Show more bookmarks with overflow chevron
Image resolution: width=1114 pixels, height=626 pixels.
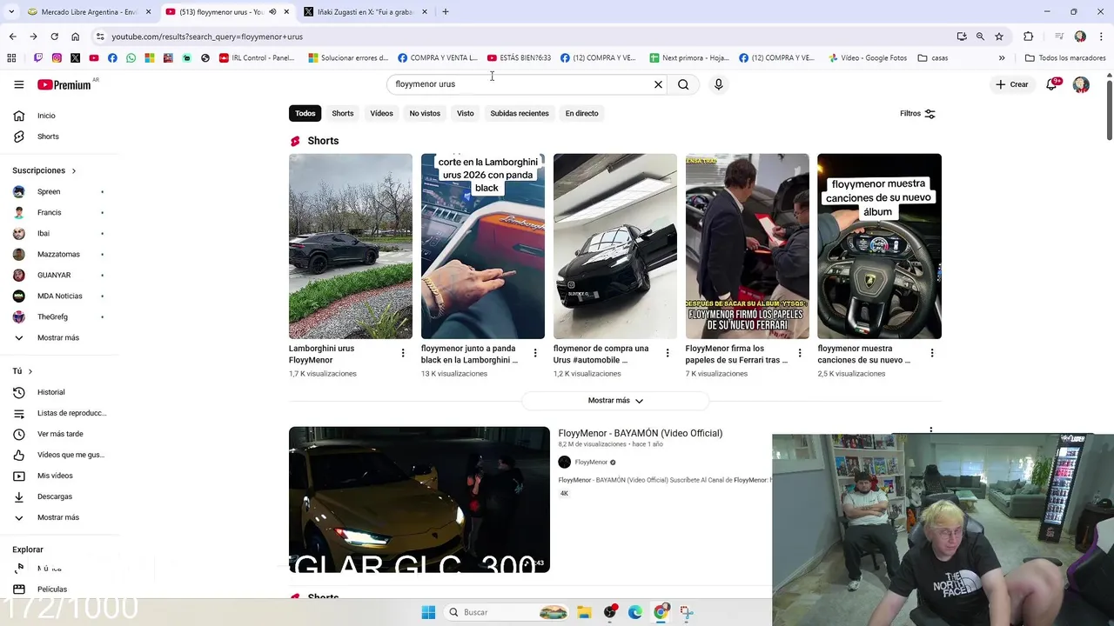1001,58
